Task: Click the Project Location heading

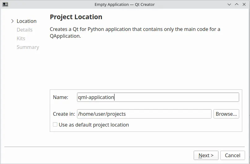Action: click(76, 17)
